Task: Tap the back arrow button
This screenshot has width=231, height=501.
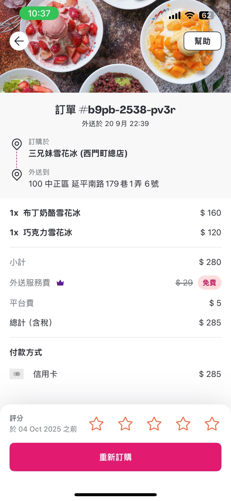Action: point(19,41)
